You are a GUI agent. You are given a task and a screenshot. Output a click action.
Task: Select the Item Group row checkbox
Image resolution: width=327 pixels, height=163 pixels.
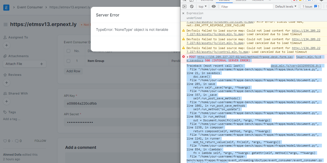68,61
